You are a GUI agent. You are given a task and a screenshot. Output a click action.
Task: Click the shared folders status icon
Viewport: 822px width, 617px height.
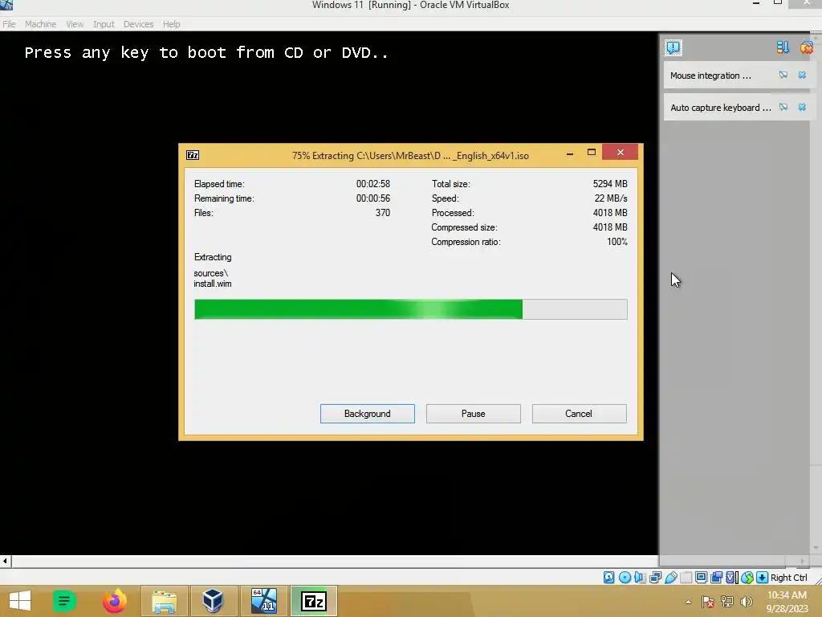686,578
